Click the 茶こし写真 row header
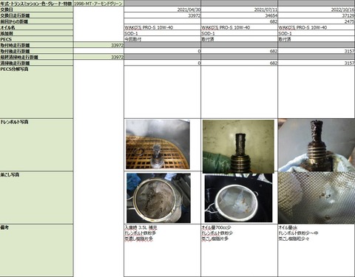This screenshot has height=277, width=355. 37,198
